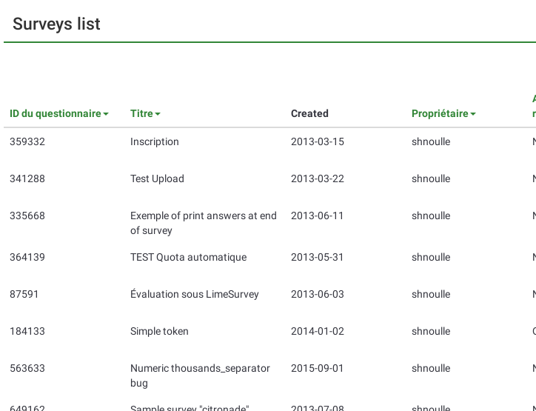Viewport: 536px width, 411px height.
Task: Open Exemple of print answers survey
Action: pyautogui.click(x=203, y=223)
